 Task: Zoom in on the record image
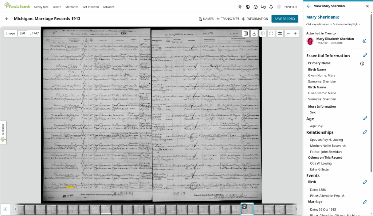[295, 33]
